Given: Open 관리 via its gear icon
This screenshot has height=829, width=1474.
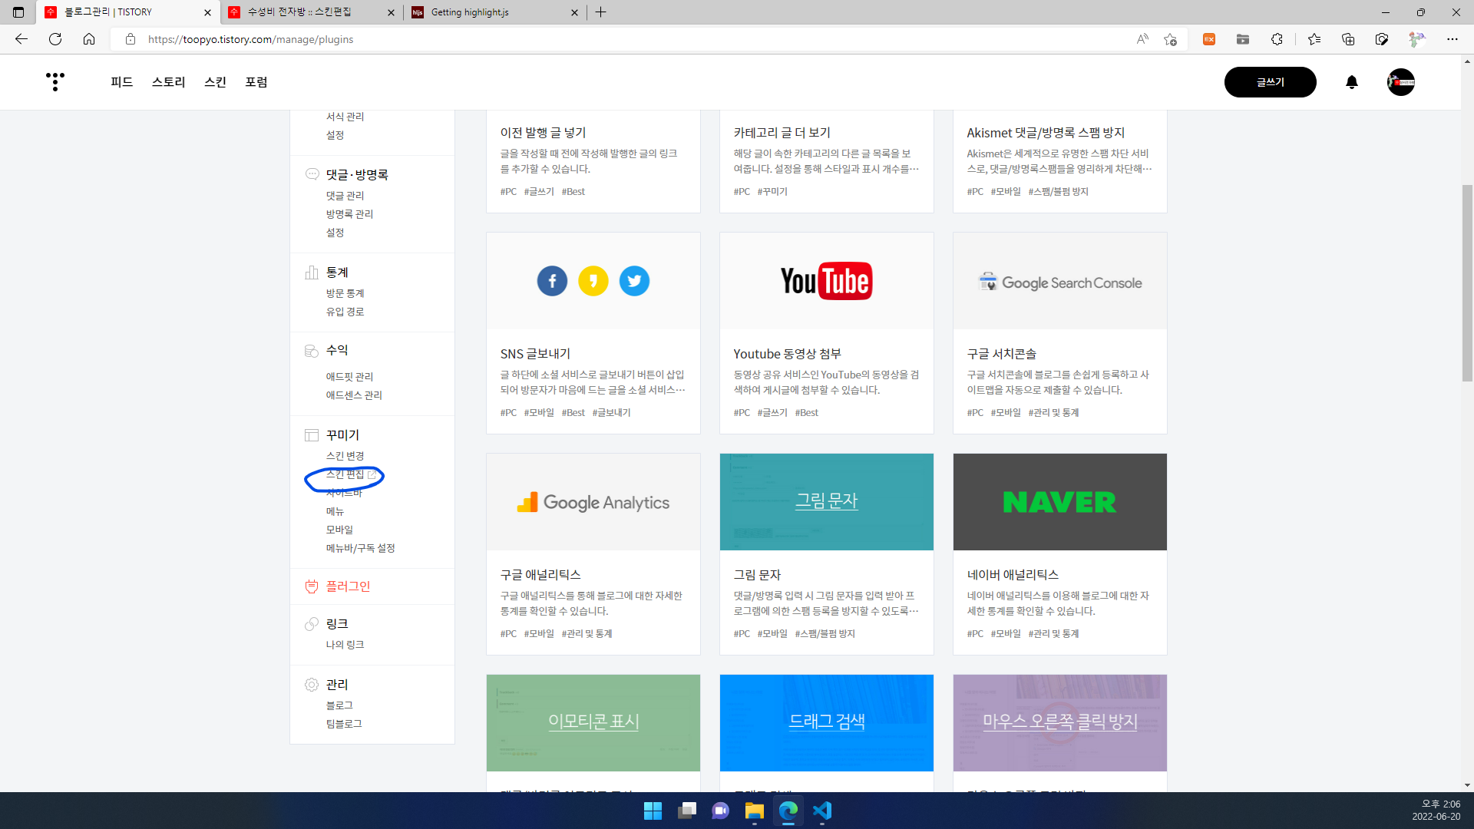Looking at the screenshot, I should [312, 685].
